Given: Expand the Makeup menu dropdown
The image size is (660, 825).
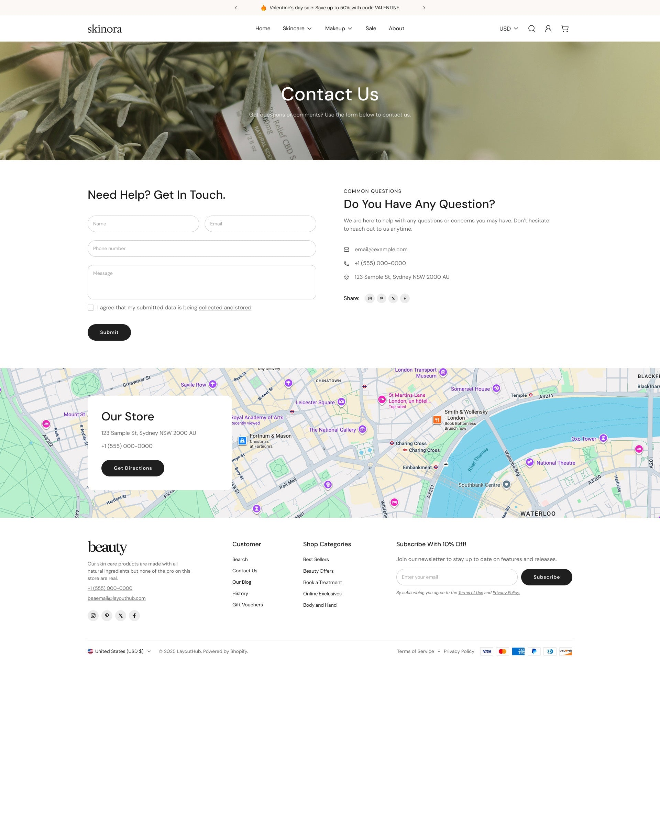Looking at the screenshot, I should point(339,29).
